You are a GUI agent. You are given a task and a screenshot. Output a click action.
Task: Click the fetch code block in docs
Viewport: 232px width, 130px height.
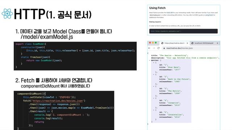coord(183,31)
